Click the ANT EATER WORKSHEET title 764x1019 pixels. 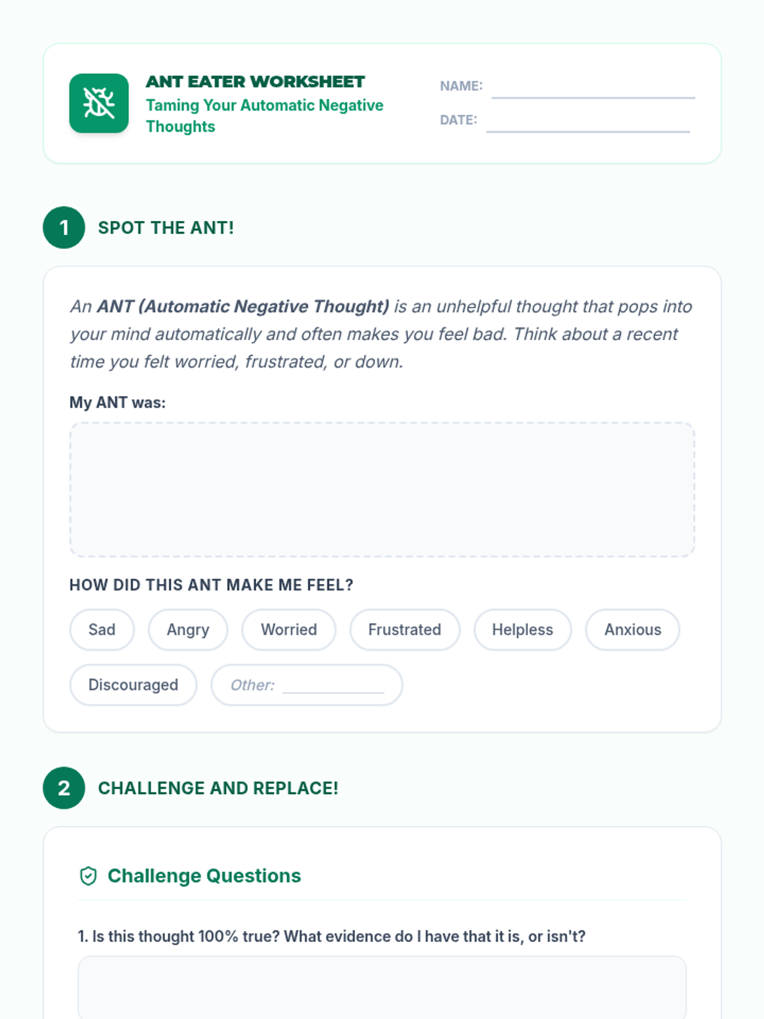(255, 82)
